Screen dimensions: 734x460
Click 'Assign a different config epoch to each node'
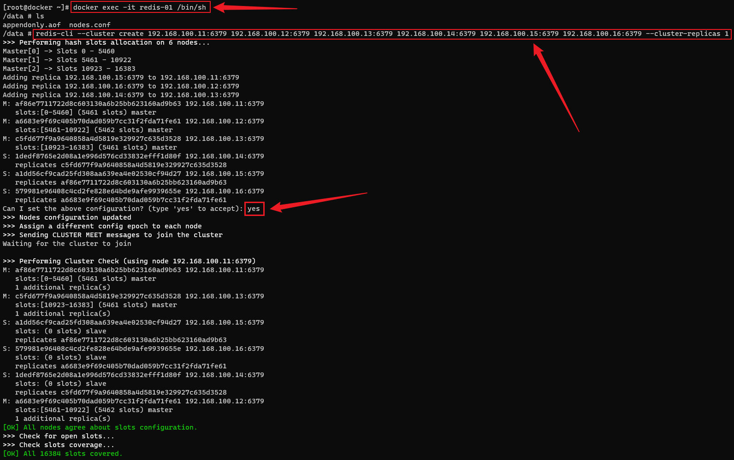point(111,226)
